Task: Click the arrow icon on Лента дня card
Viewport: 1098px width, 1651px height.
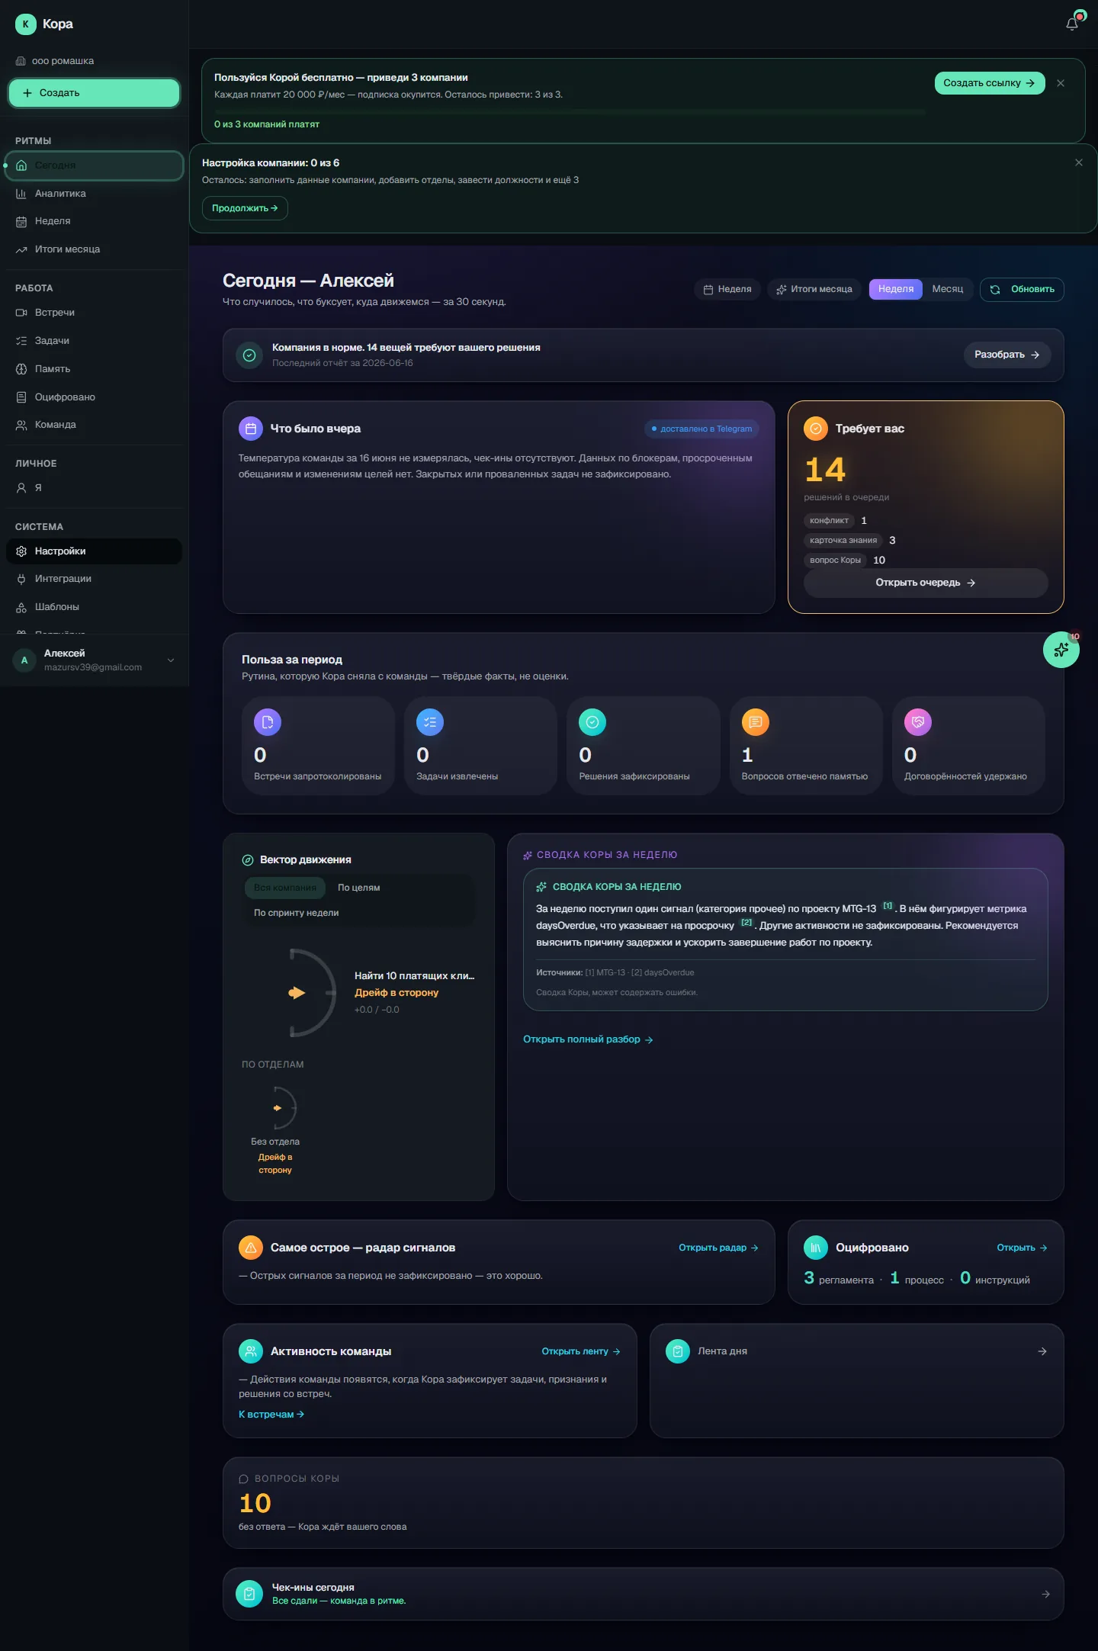Action: click(x=1042, y=1351)
